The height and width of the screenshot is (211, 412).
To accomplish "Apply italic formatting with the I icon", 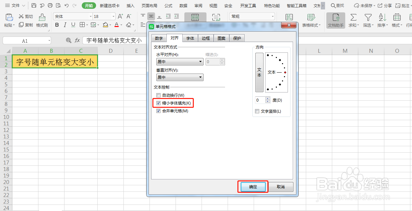I will pyautogui.click(x=65, y=25).
